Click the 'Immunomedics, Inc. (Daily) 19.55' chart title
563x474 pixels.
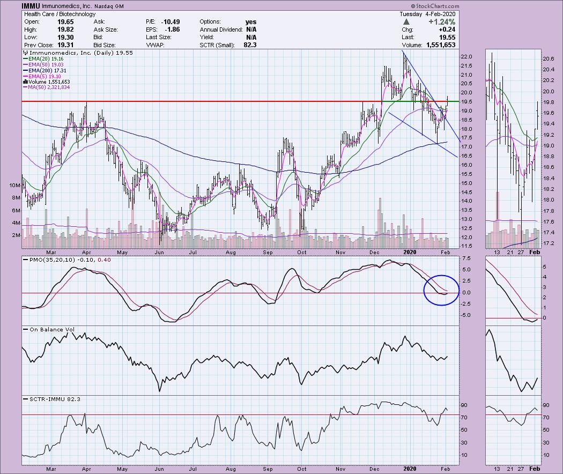click(x=80, y=53)
